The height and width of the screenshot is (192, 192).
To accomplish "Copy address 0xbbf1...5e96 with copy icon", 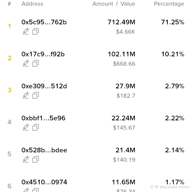I will pyautogui.click(x=36, y=127).
